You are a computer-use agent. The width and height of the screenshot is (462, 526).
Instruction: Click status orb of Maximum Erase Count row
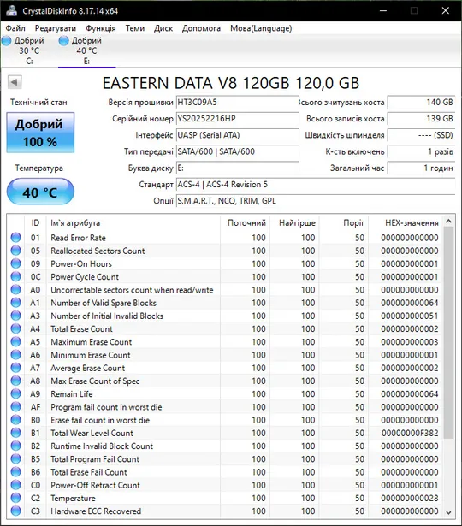(15, 342)
